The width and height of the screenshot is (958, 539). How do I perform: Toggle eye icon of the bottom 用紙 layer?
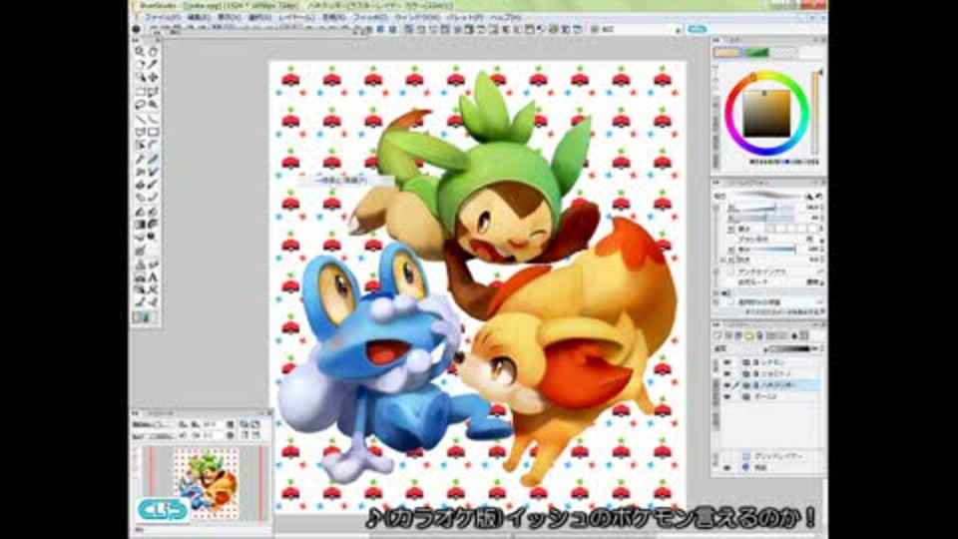click(727, 467)
